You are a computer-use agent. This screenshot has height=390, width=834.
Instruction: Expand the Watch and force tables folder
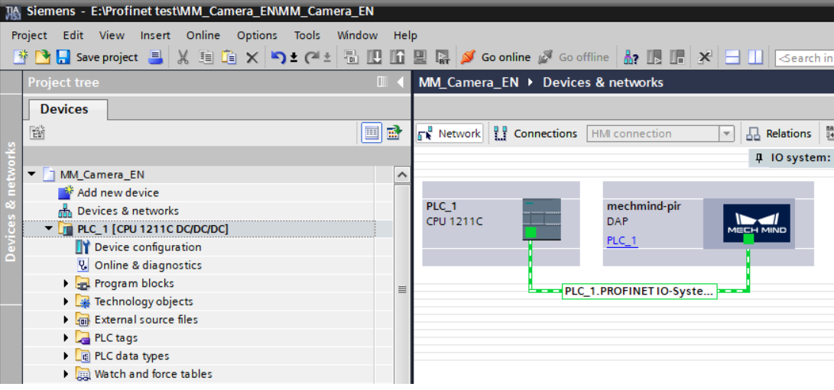66,373
